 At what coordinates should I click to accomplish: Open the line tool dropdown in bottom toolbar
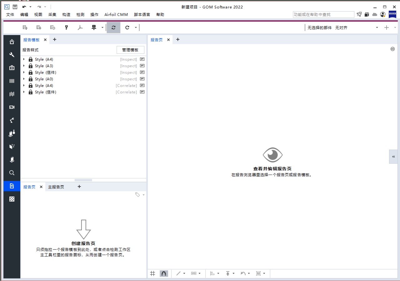coord(184,273)
